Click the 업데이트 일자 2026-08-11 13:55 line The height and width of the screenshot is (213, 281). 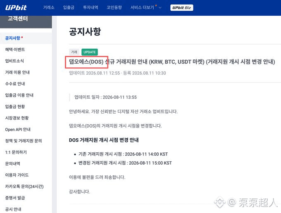click(105, 97)
